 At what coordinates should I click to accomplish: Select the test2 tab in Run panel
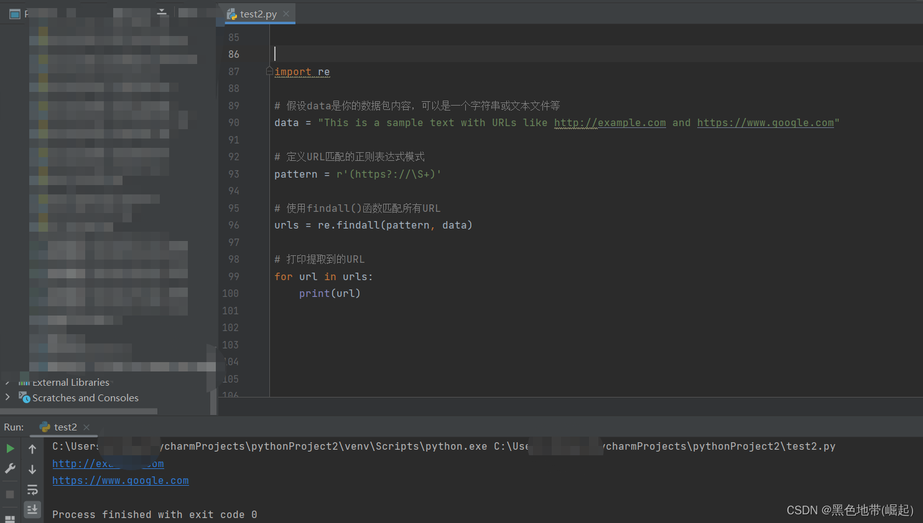tap(65, 427)
